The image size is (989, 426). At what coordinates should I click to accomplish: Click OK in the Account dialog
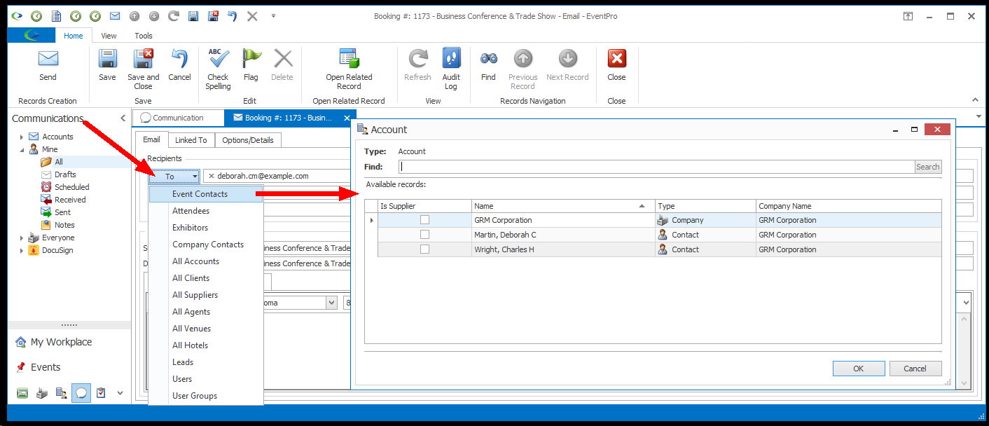click(x=859, y=369)
